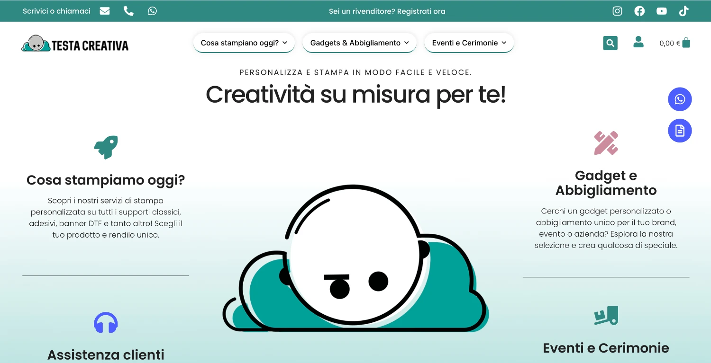Open WhatsApp icon next to phone icon

(152, 11)
